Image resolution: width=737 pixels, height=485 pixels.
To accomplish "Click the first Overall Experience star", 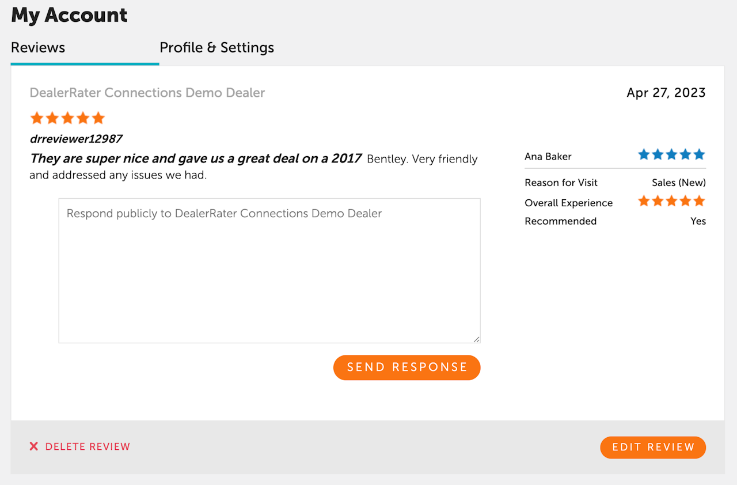I will pos(644,202).
